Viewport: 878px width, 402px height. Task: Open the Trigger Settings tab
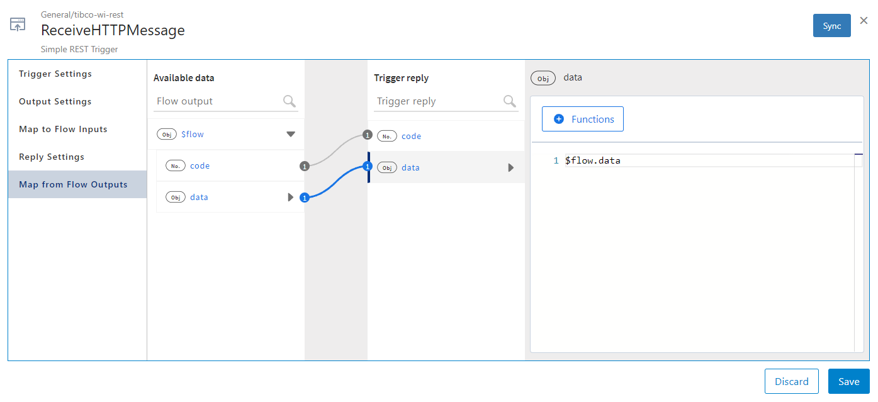coord(55,74)
